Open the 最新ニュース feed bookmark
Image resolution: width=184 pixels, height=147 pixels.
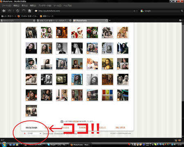point(47,16)
